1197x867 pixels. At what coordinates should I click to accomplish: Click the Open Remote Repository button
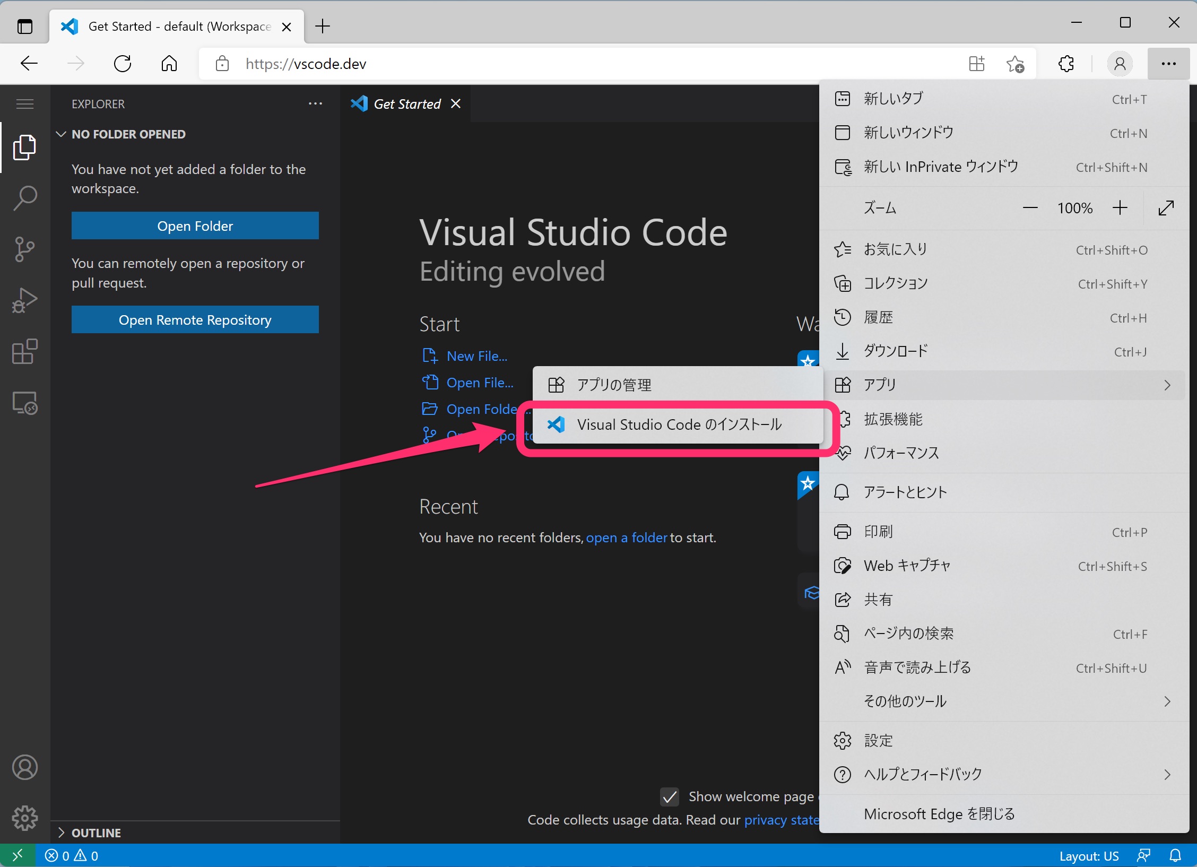[x=195, y=320]
